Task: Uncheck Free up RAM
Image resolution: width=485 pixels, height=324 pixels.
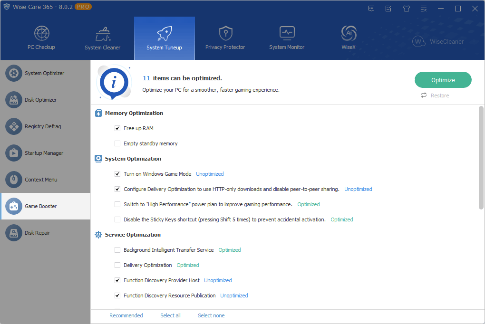Action: point(117,128)
